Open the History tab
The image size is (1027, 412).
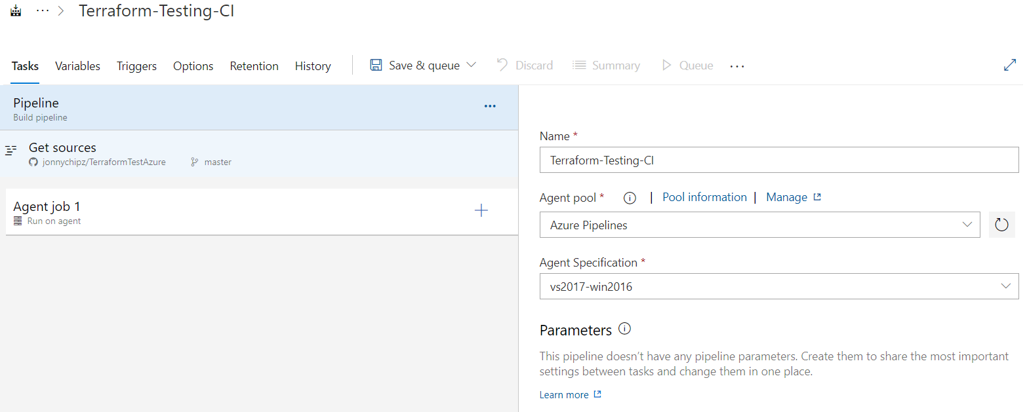pos(313,66)
